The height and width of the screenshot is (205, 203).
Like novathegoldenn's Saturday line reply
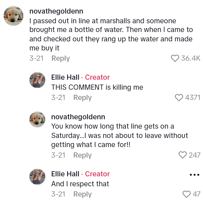pyautogui.click(x=182, y=155)
